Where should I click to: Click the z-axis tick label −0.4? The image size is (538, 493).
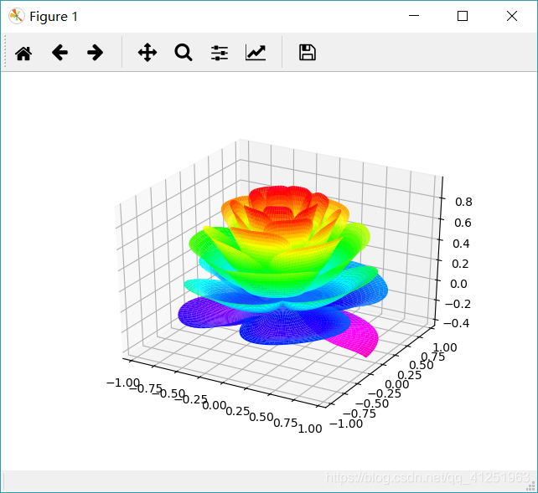click(x=457, y=323)
